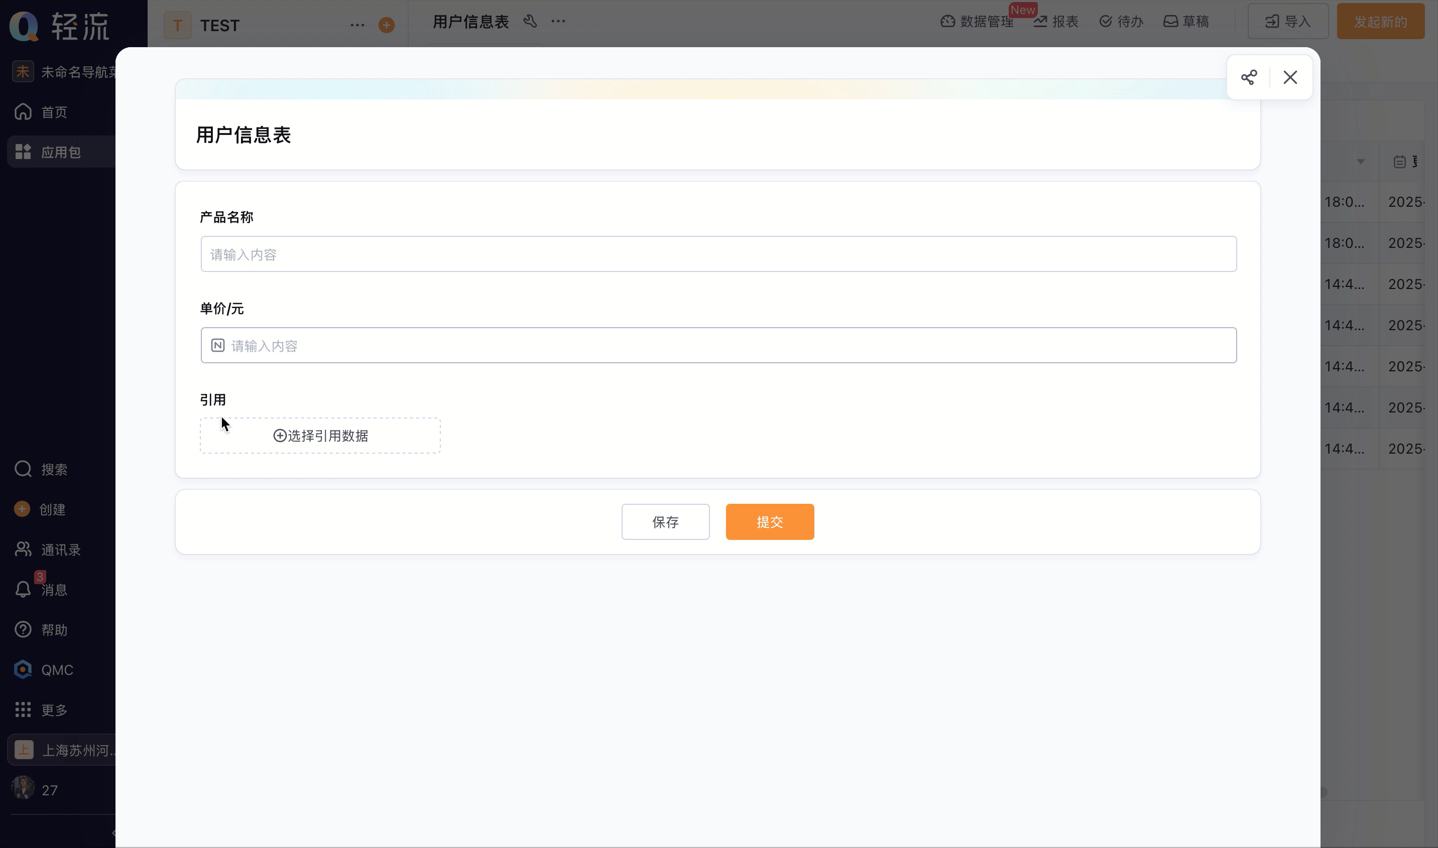The width and height of the screenshot is (1438, 848).
Task: Click the 单价/元 number input field
Action: pos(718,345)
